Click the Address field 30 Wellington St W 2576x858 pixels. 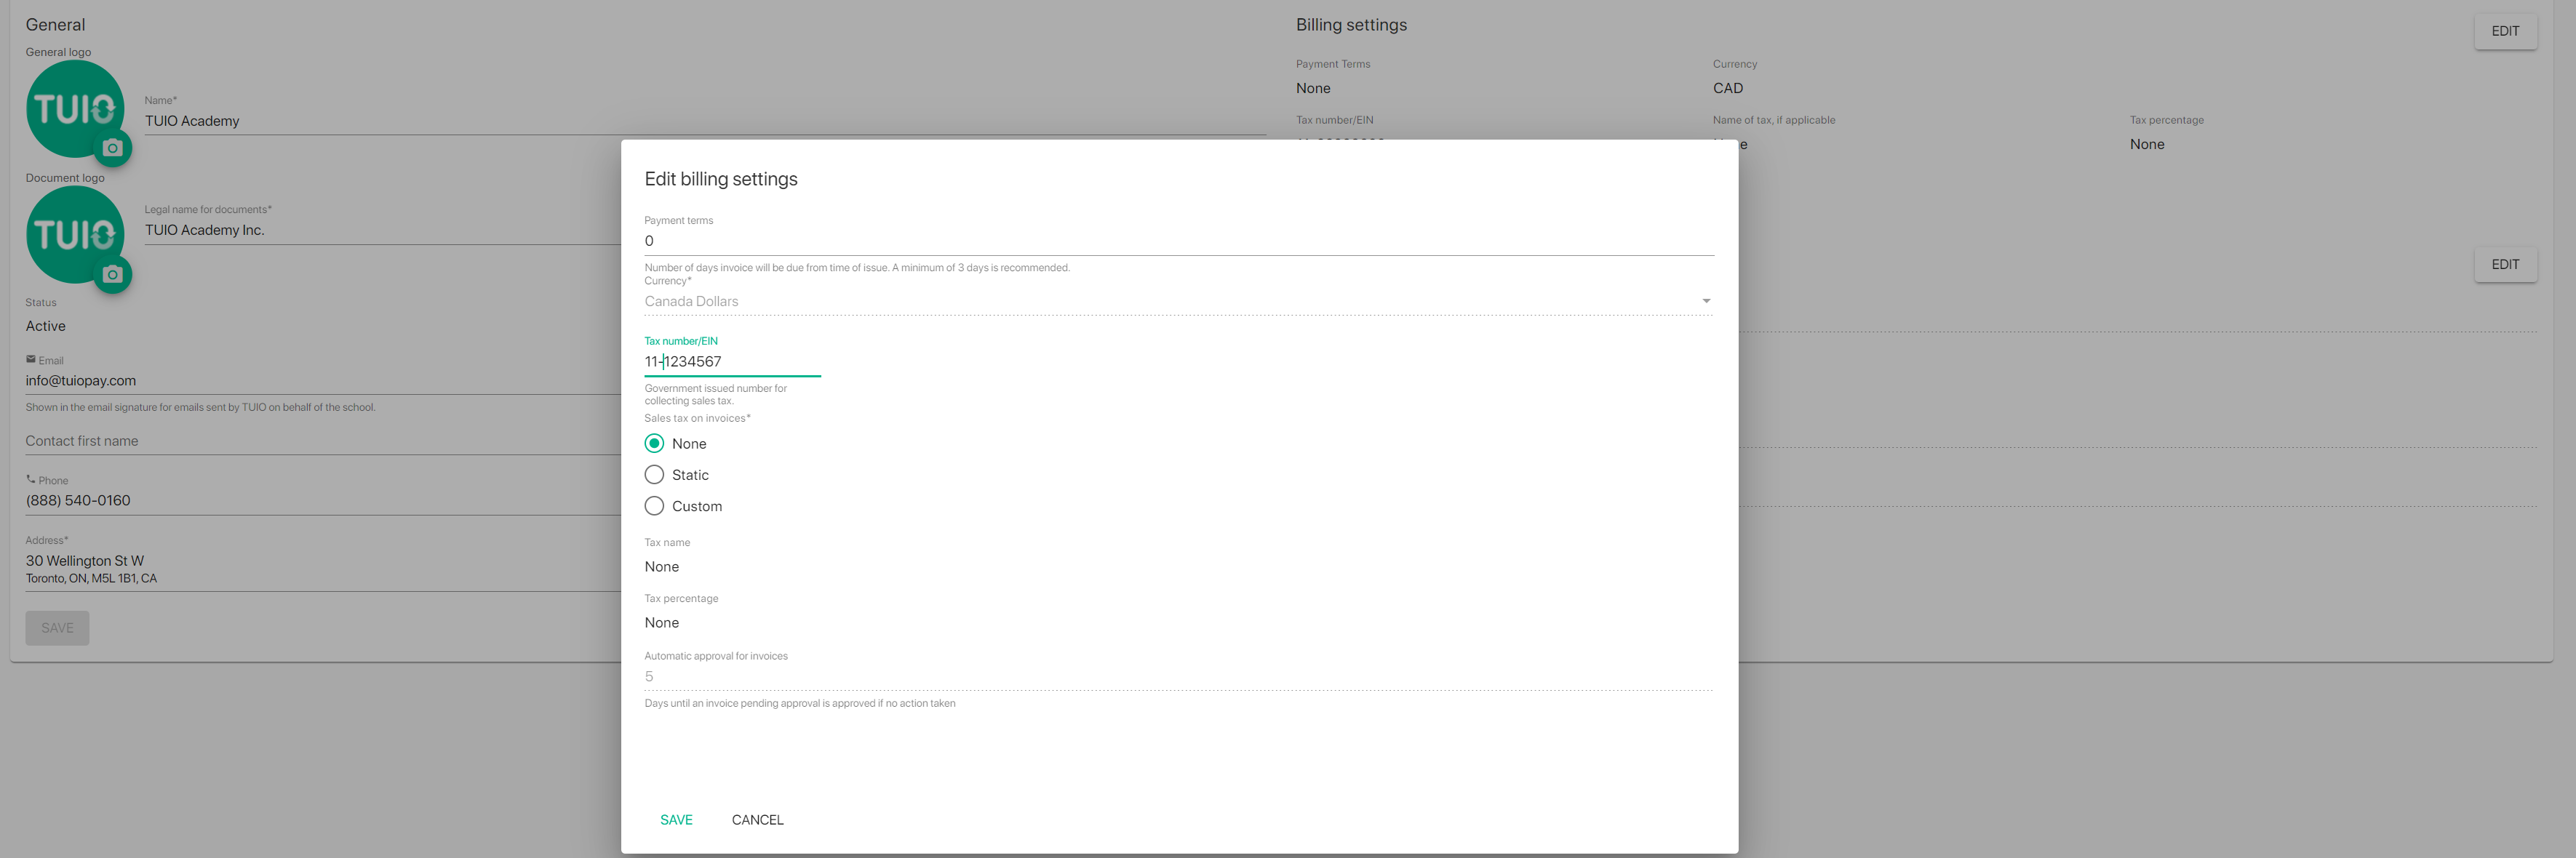point(323,568)
